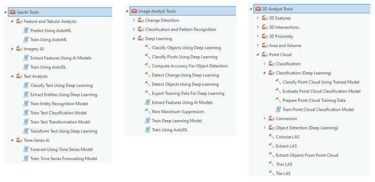
Task: Expand the 3D Intersections toolset
Action: (x=258, y=27)
